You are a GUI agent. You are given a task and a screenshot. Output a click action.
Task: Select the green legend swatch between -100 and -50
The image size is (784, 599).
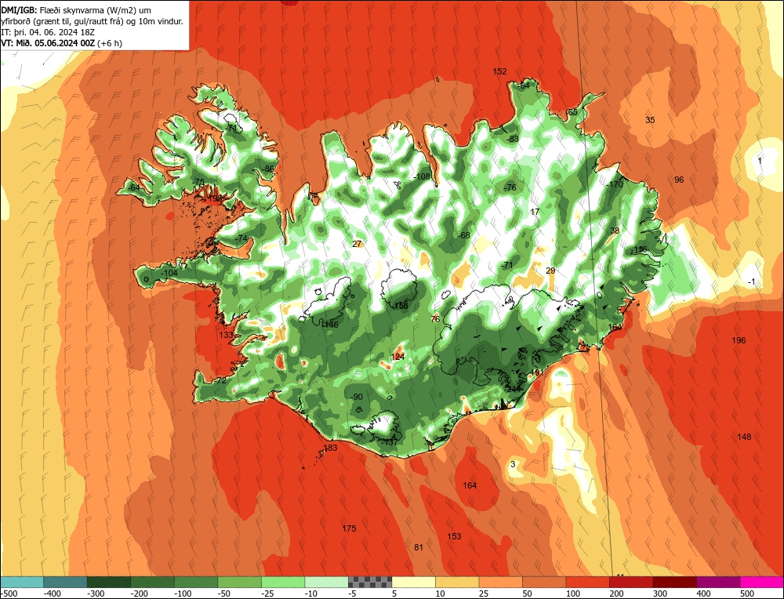195,582
